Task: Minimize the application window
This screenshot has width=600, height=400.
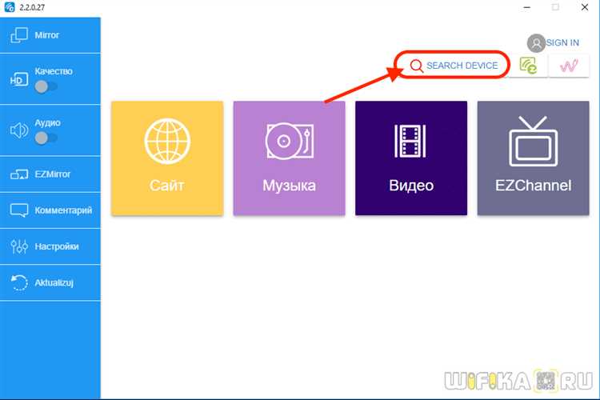Action: pos(518,7)
